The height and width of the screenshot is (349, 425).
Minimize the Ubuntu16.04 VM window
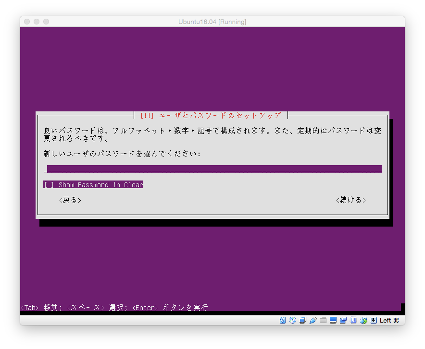(37, 22)
